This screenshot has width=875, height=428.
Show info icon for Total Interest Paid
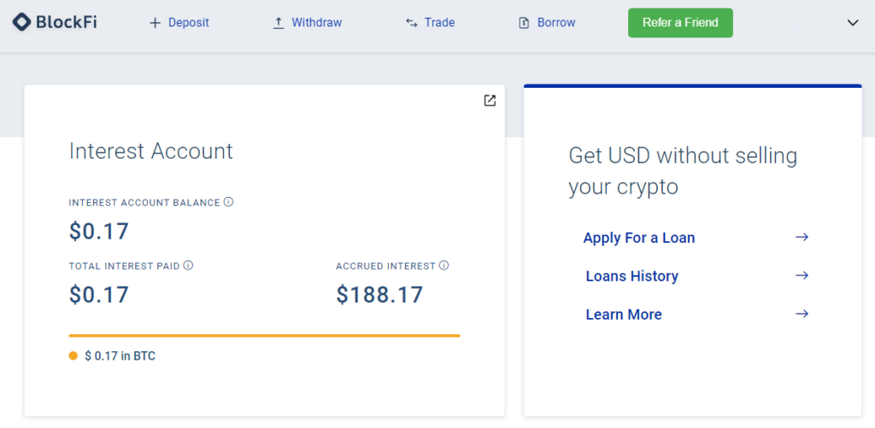[x=188, y=266]
